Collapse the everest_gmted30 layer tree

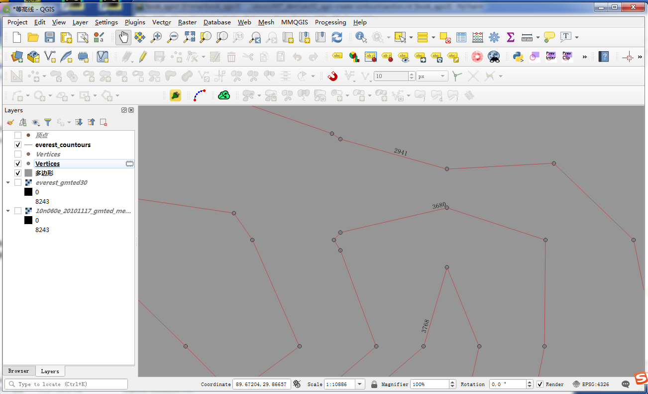point(8,182)
